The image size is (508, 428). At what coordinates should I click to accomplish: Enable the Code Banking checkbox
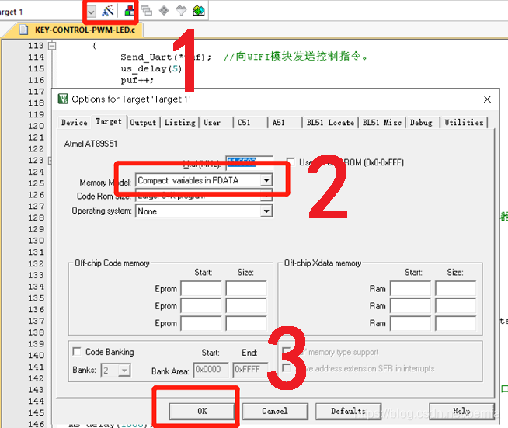pos(77,352)
